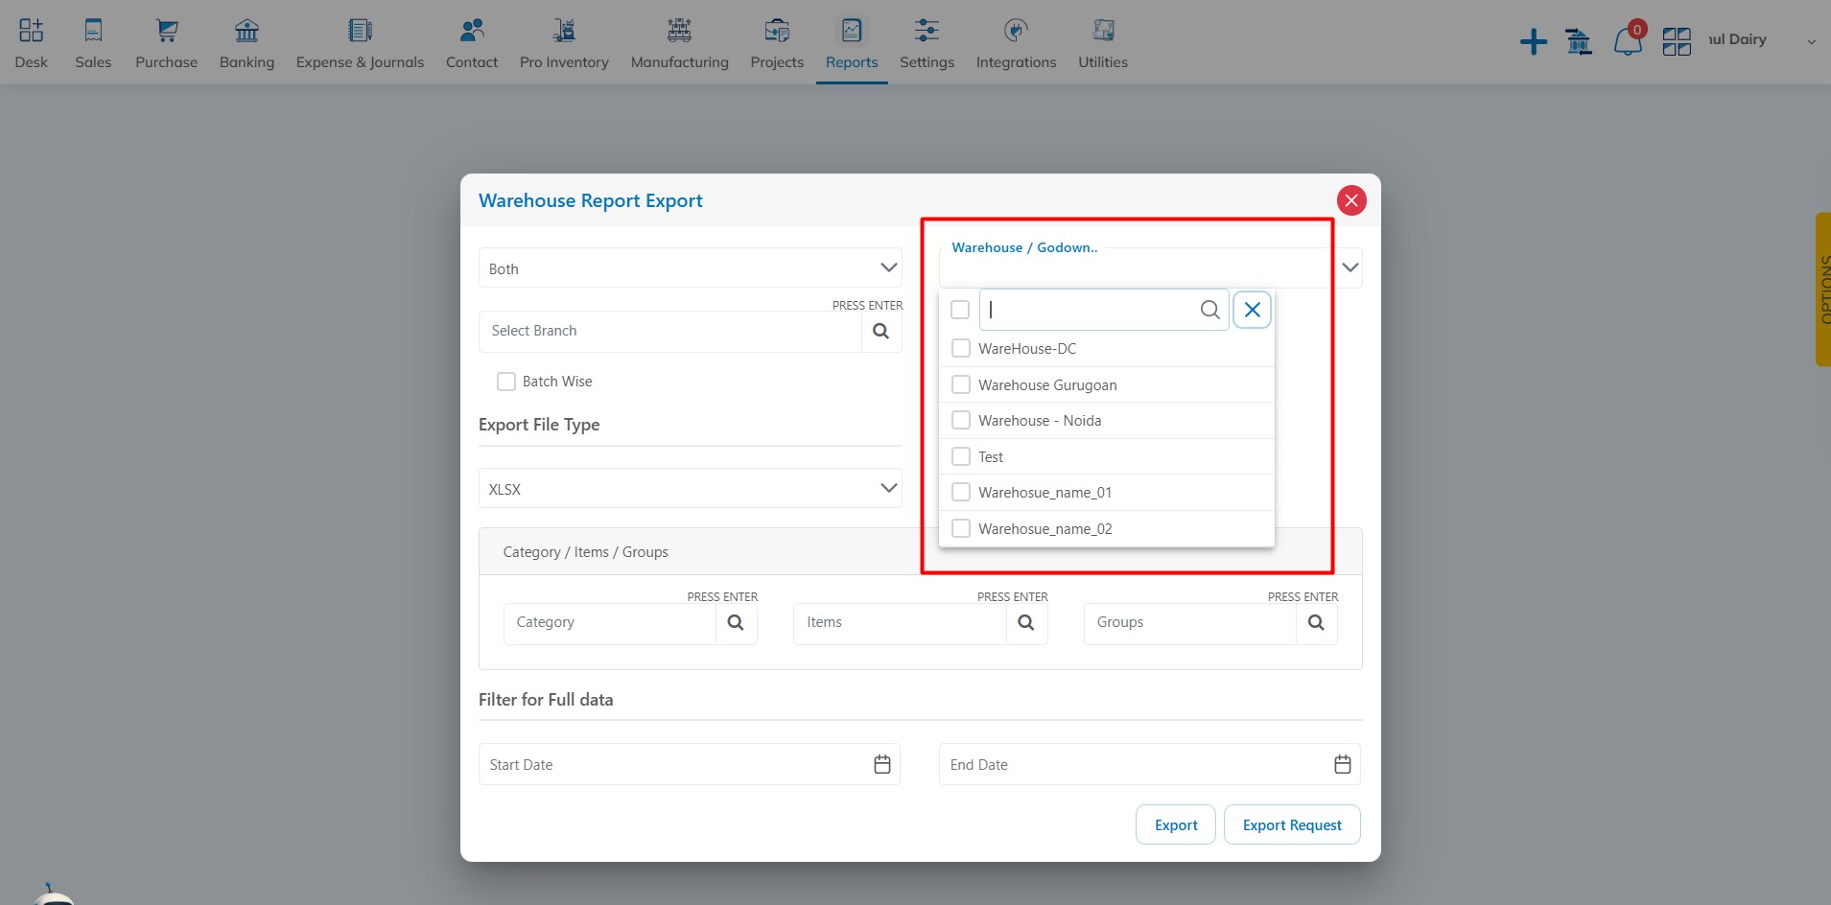Expand the Dairy company account dropdown
1831x905 pixels.
coord(1811,41)
